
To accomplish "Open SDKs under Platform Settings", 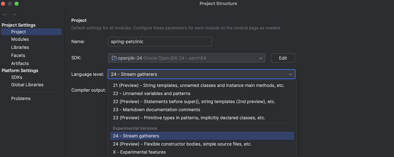I will click(x=17, y=77).
